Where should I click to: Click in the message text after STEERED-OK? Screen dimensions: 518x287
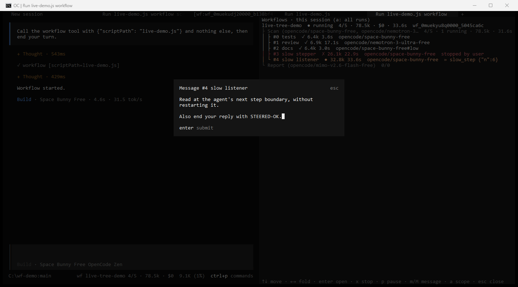(x=283, y=117)
